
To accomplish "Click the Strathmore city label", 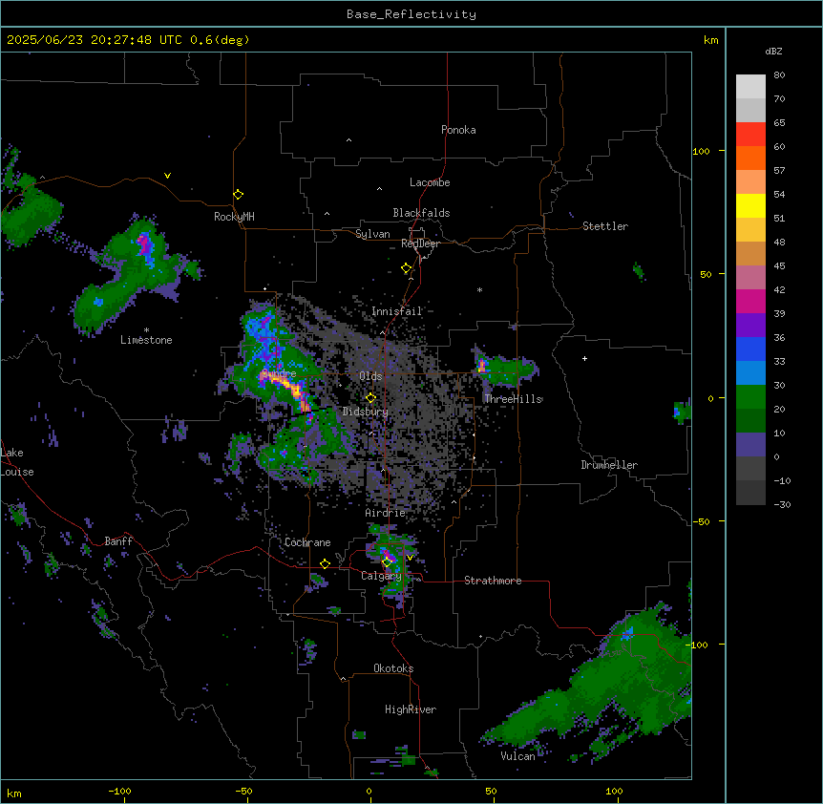I will click(493, 581).
